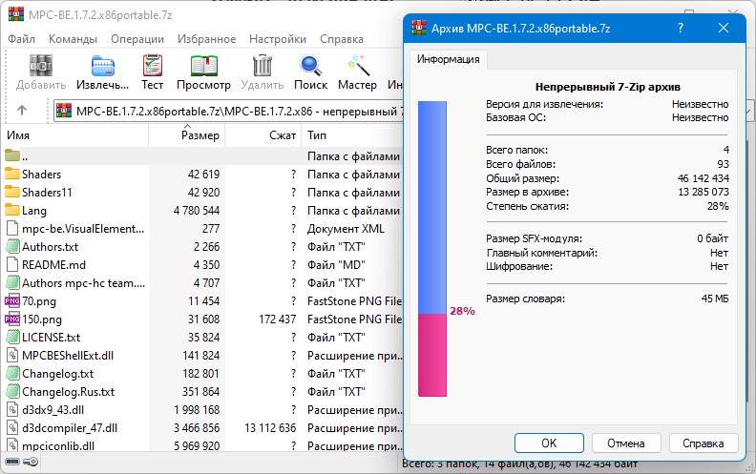Click the parent folder '..' icon

[x=12, y=155]
